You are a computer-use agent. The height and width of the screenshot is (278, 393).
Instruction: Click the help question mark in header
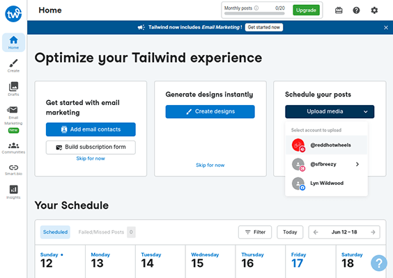click(356, 10)
